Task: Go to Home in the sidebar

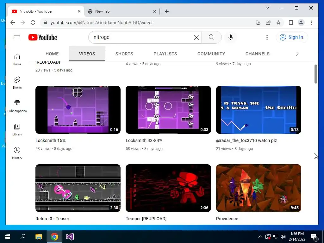Action: (17, 59)
